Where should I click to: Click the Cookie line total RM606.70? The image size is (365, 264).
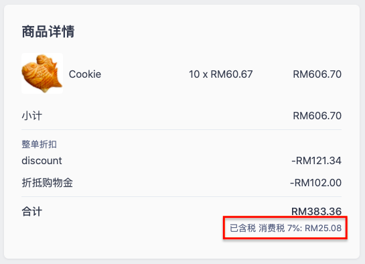click(x=317, y=74)
